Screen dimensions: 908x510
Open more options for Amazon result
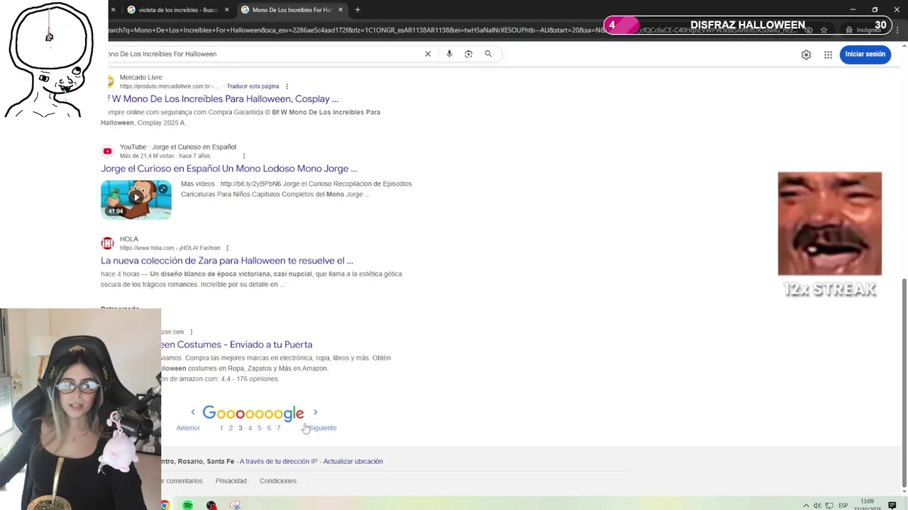[191, 331]
